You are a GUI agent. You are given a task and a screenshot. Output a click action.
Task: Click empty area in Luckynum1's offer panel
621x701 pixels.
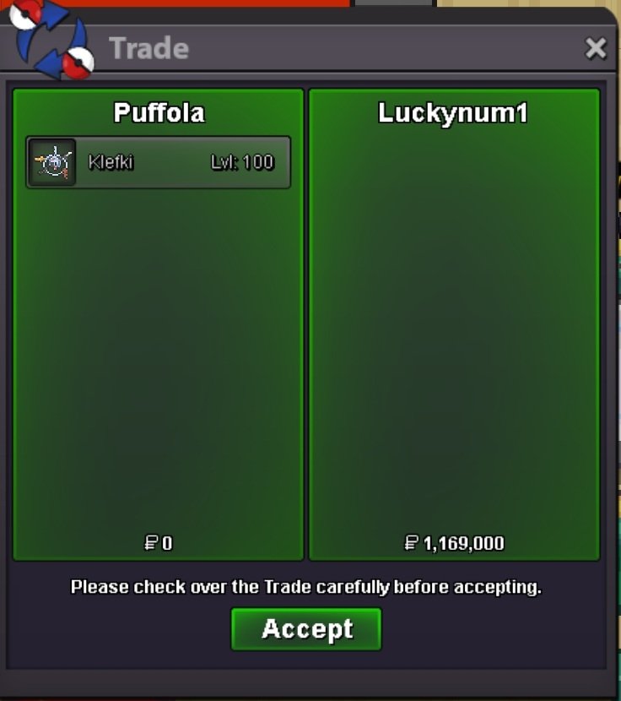point(454,322)
